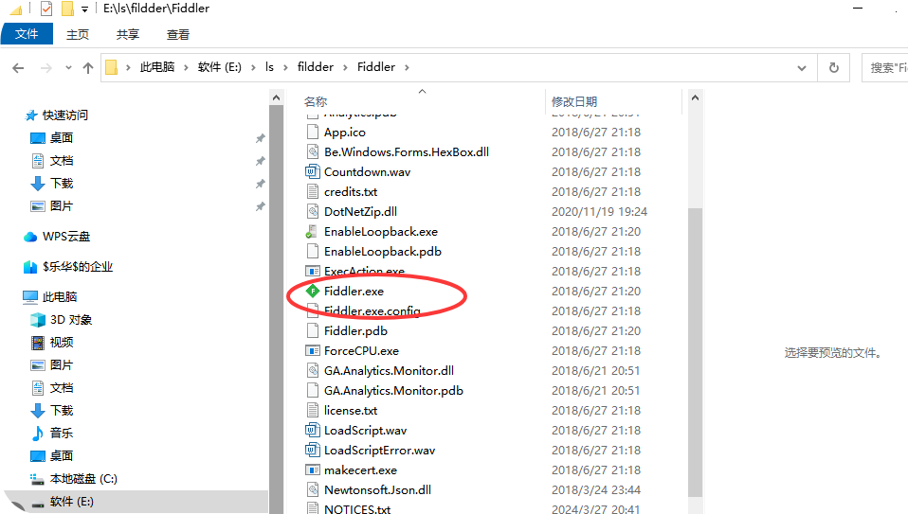Select 软件 (E:) drive in navigation pane

[72, 502]
